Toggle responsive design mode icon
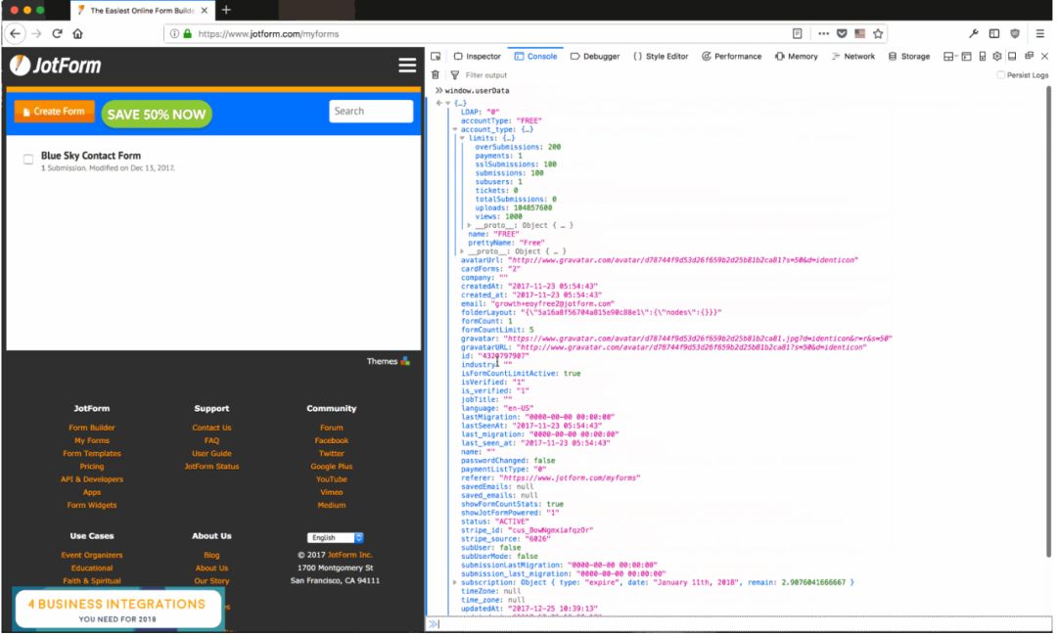 click(982, 57)
